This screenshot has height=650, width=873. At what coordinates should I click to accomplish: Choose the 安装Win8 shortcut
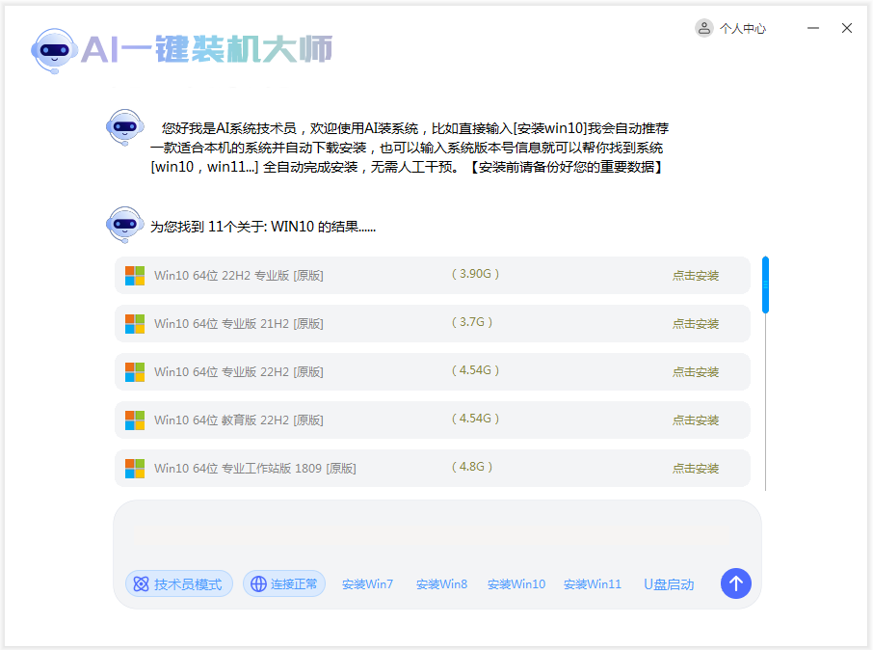441,584
